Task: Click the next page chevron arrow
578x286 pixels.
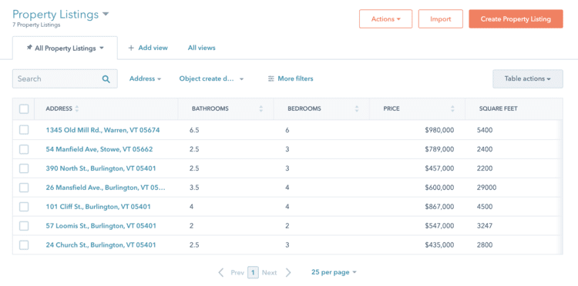Action: click(x=288, y=272)
